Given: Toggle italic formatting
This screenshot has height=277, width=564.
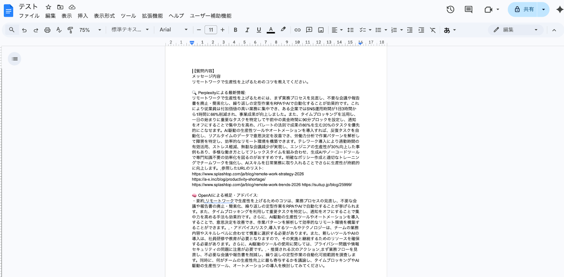Looking at the screenshot, I should point(247,30).
